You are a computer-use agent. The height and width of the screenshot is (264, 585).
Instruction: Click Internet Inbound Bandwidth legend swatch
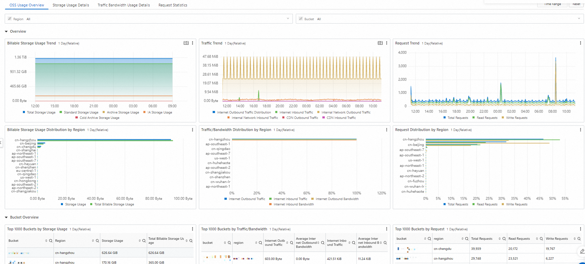coord(271,204)
